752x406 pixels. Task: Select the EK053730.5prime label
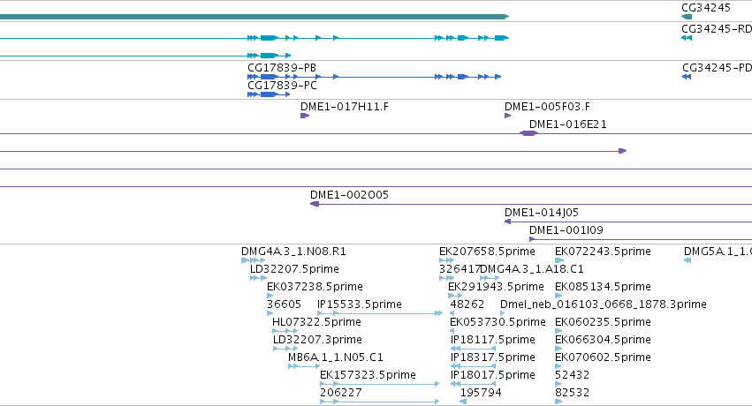[498, 322]
